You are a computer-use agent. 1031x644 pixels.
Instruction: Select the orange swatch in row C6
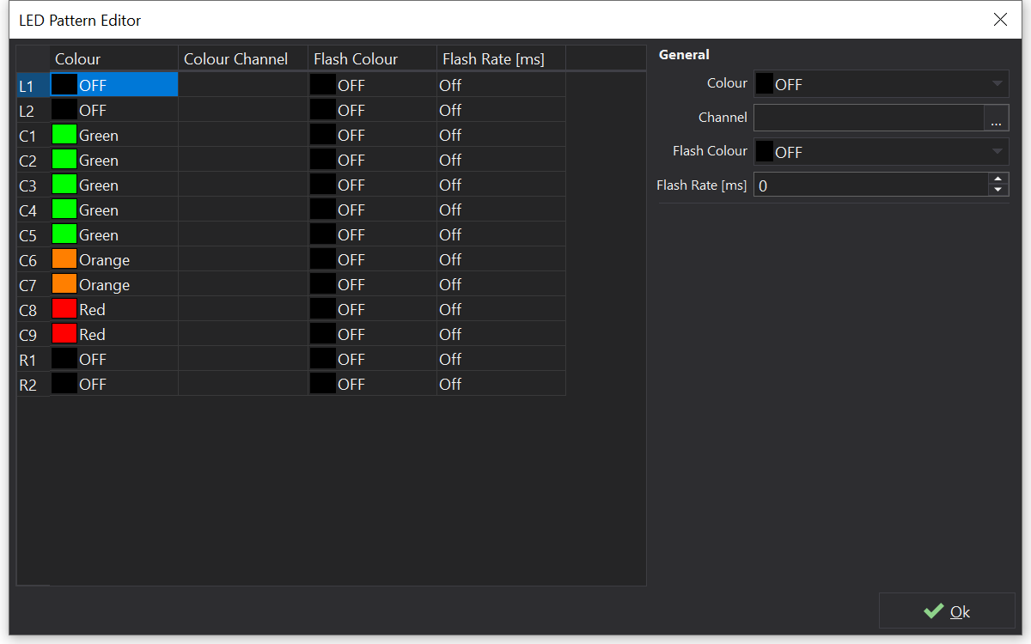pyautogui.click(x=64, y=259)
